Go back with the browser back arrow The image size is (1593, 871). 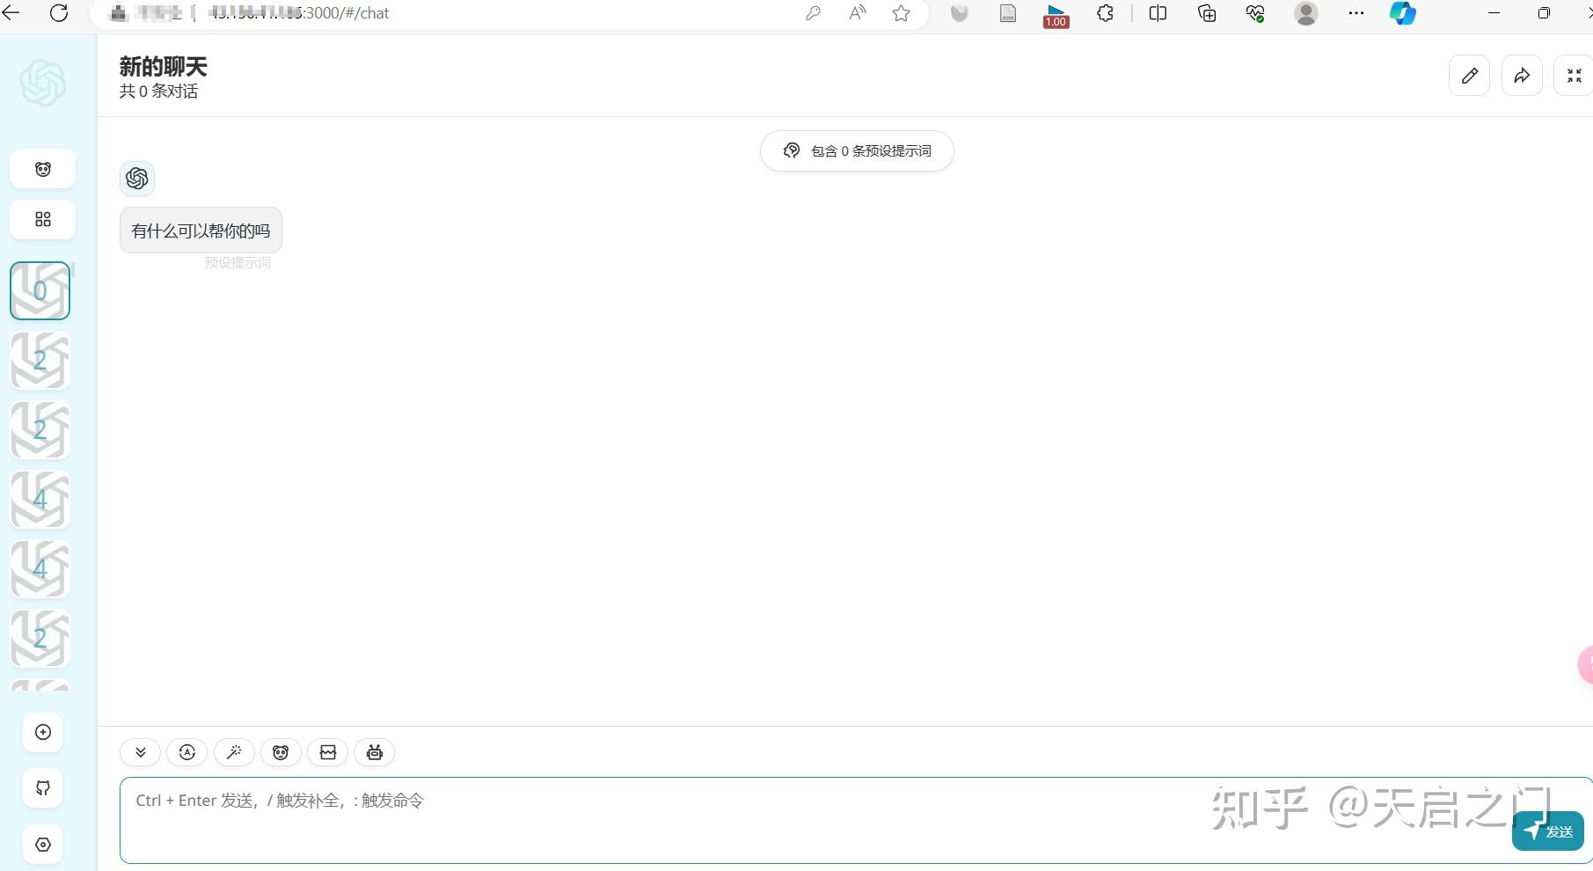11,13
